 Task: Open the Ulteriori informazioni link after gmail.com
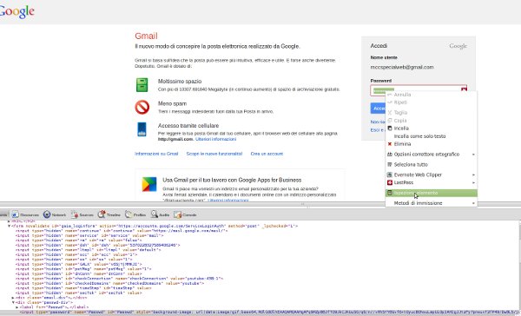click(215, 139)
